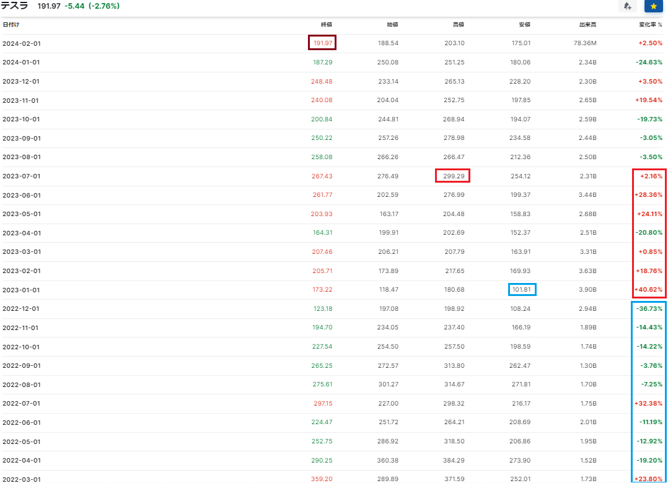Select the date 2023-02-01
668x483 pixels.
pyautogui.click(x=22, y=271)
